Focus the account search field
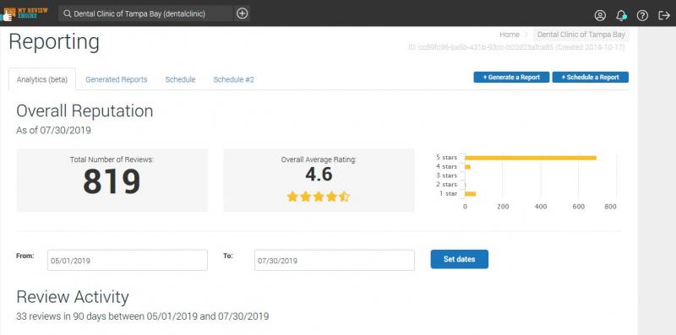The height and width of the screenshot is (335, 676). [145, 14]
